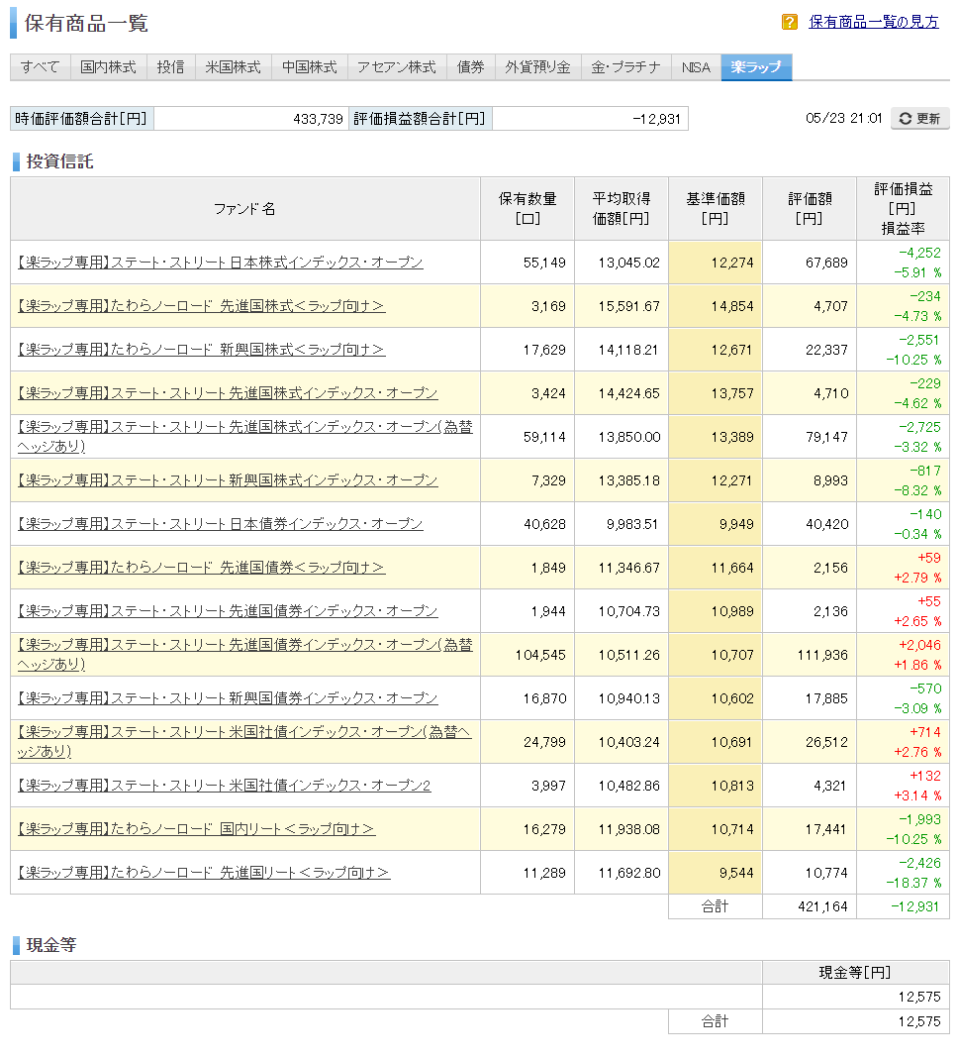Click the 損益率 value -18.37 %

pos(913,883)
